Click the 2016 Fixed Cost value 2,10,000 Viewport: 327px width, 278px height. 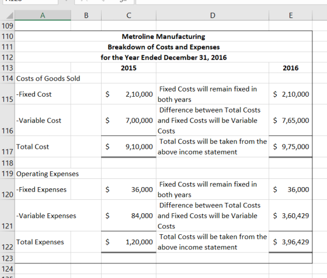(x=291, y=94)
